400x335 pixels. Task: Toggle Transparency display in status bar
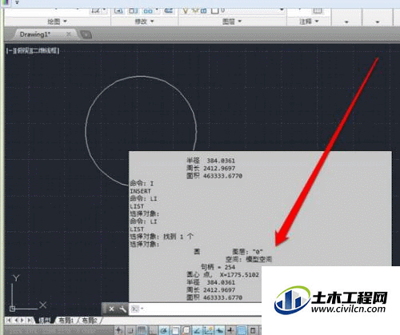pos(242,330)
